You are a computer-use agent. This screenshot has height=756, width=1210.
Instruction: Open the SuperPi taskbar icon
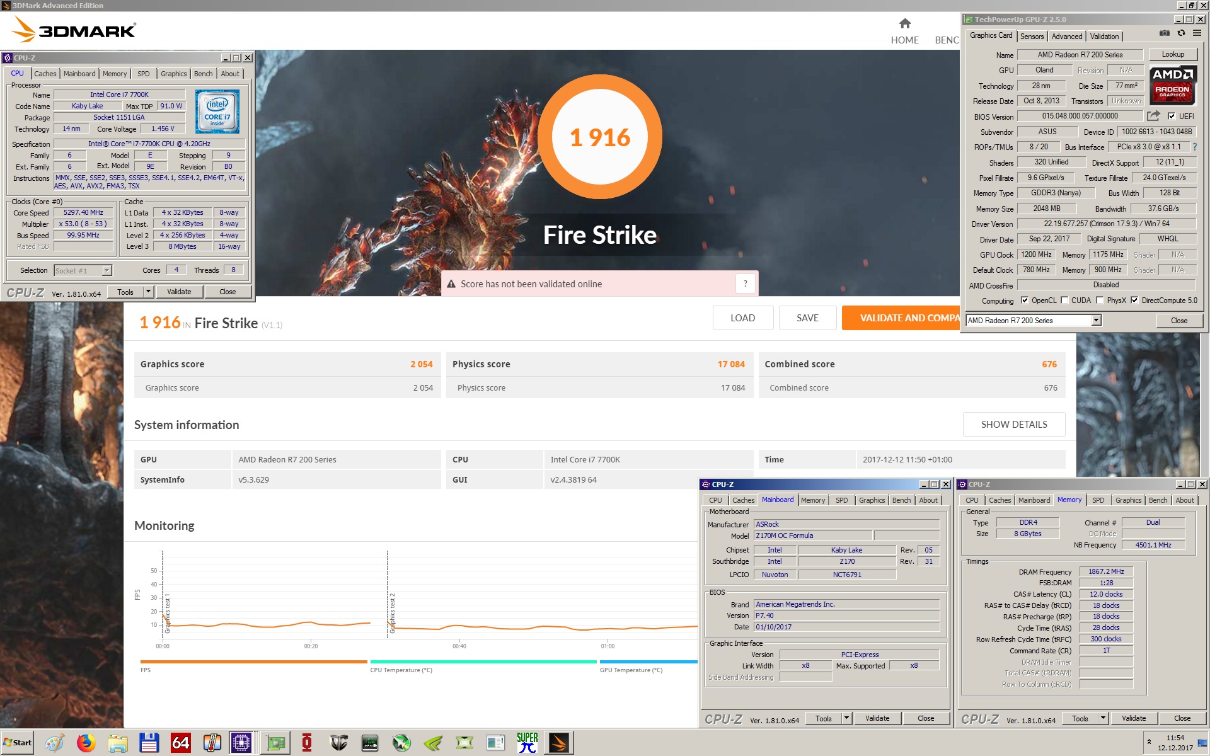[x=527, y=743]
